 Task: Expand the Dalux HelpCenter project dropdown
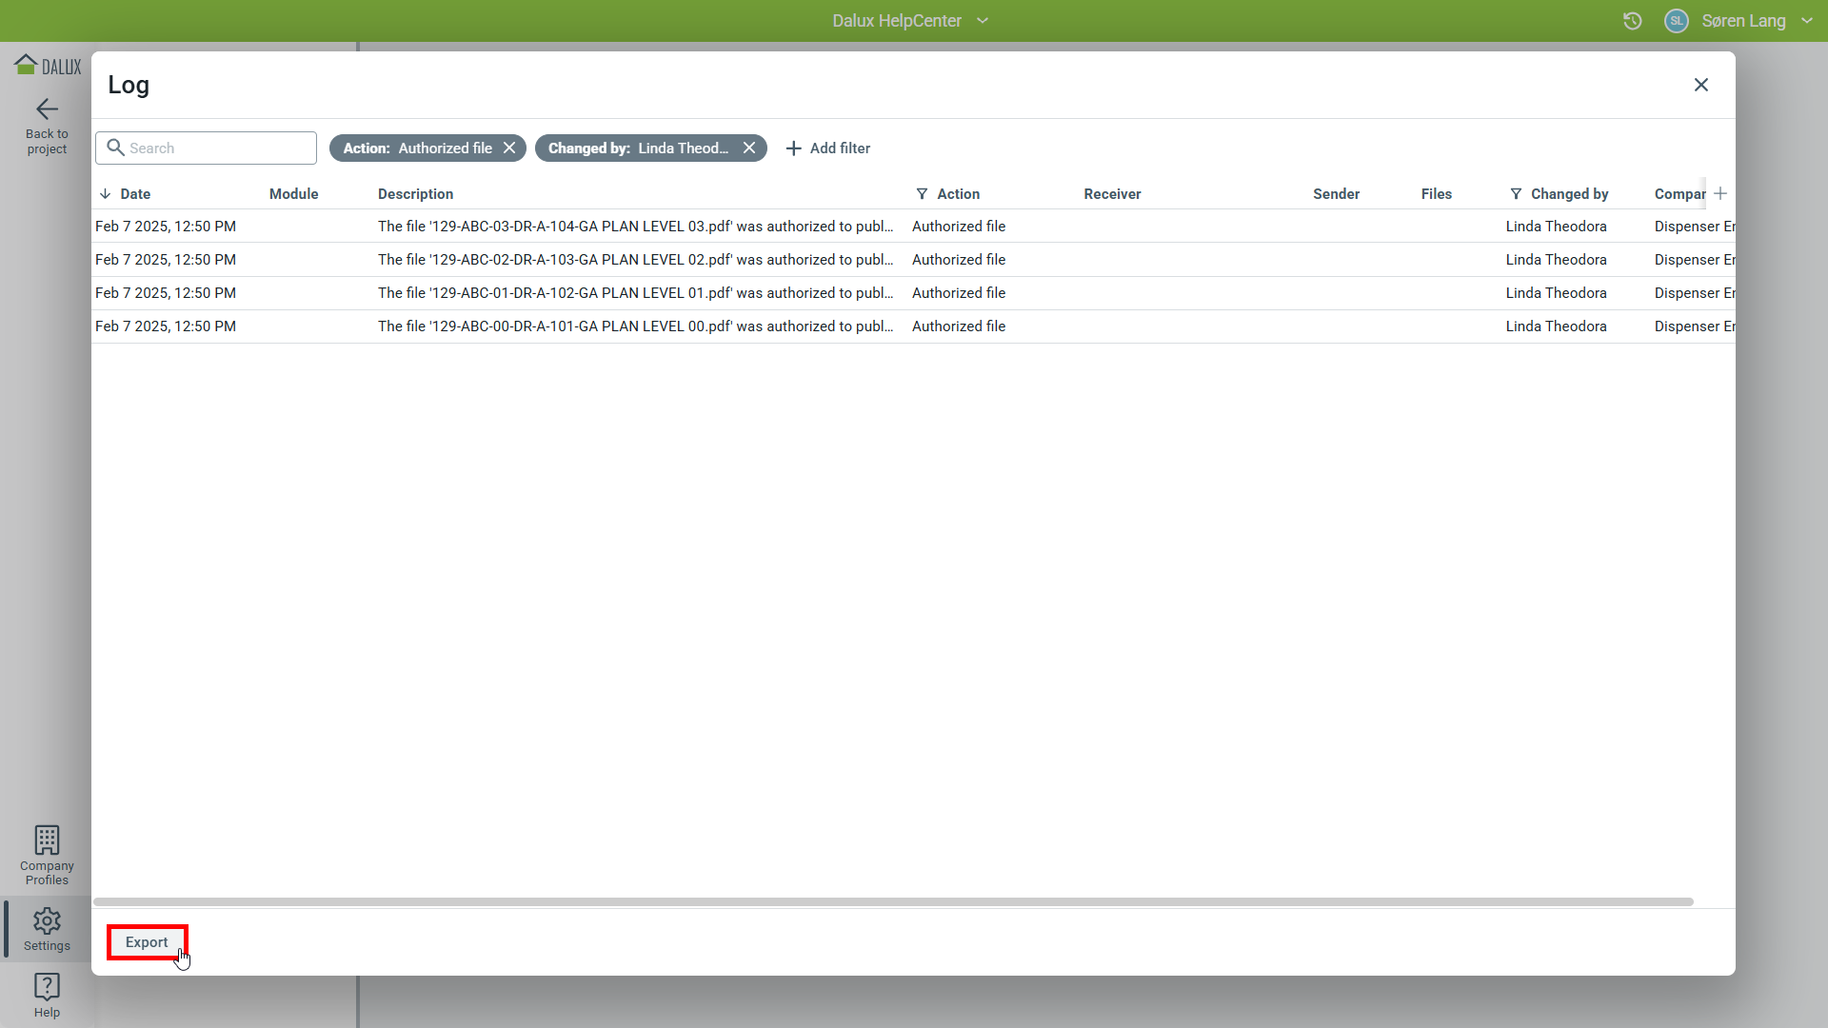point(983,21)
